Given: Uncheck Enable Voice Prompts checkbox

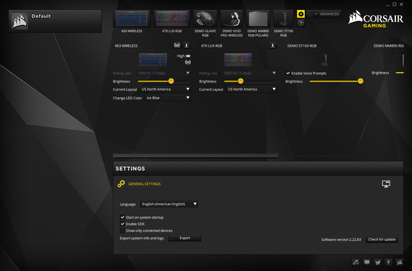Looking at the screenshot, I should (x=288, y=73).
